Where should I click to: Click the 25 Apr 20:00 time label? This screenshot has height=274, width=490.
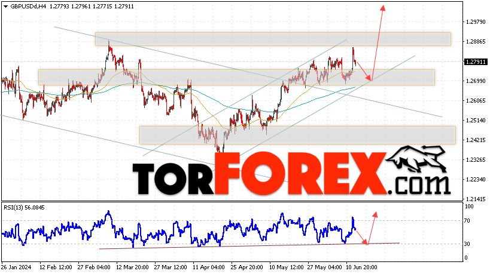pyautogui.click(x=246, y=267)
